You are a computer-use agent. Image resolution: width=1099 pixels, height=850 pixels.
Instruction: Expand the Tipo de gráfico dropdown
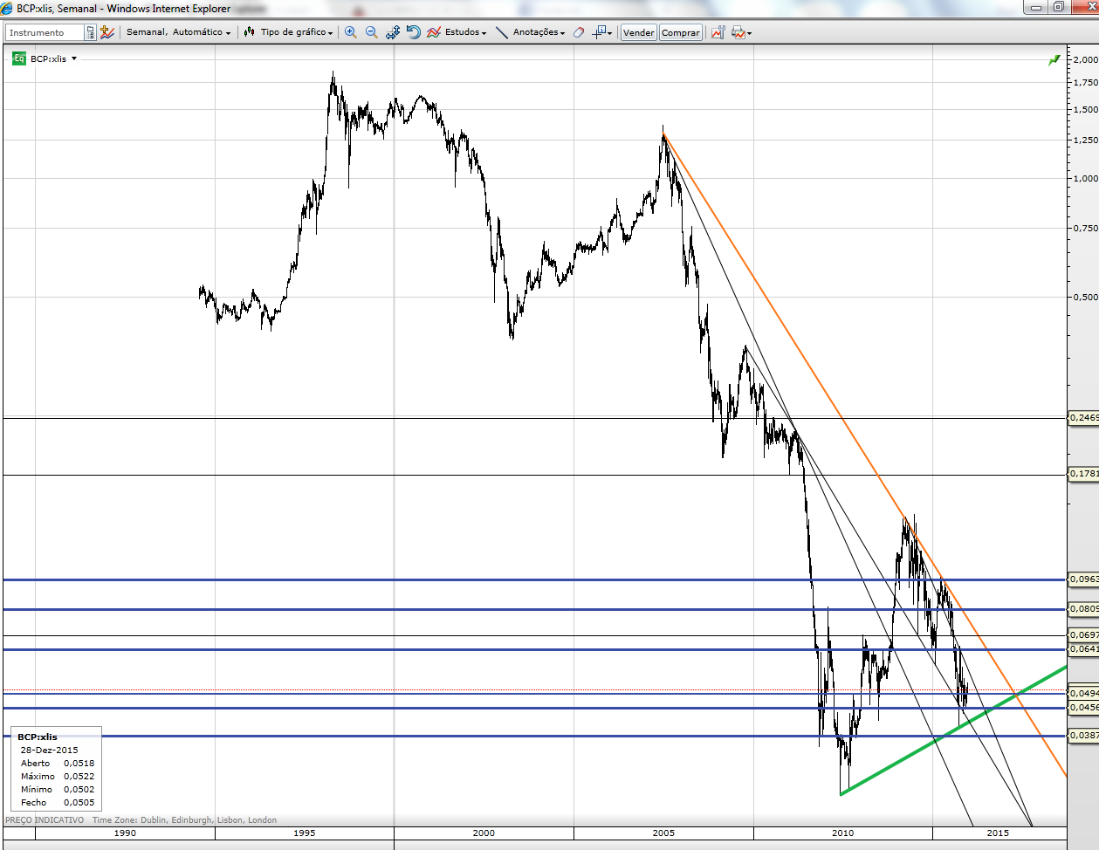[x=297, y=32]
